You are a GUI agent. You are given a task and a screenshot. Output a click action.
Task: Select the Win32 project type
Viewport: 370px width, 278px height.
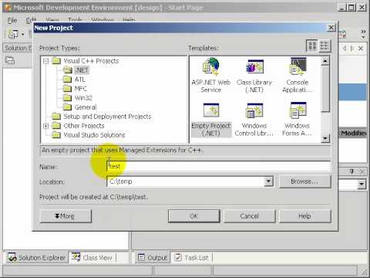tap(83, 98)
